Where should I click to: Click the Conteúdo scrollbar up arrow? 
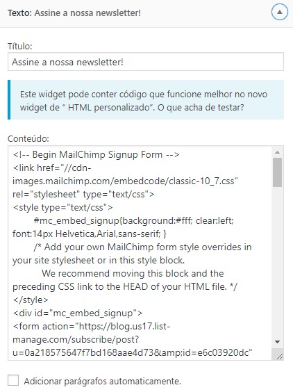point(277,152)
